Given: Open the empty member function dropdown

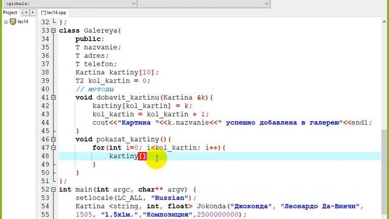Looking at the screenshot, I should click(x=204, y=4).
